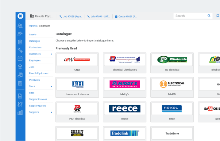Open the Jobs wrench icon in sidebar
The height and width of the screenshot is (141, 220).
coord(20,50)
